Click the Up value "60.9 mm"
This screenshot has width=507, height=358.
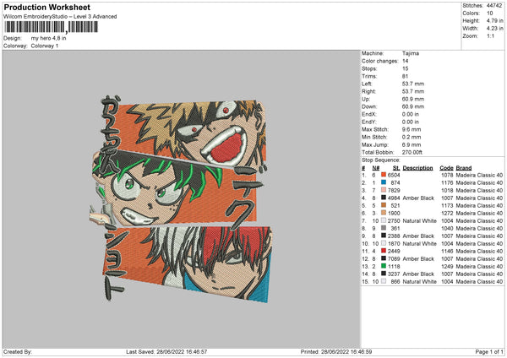pos(413,99)
